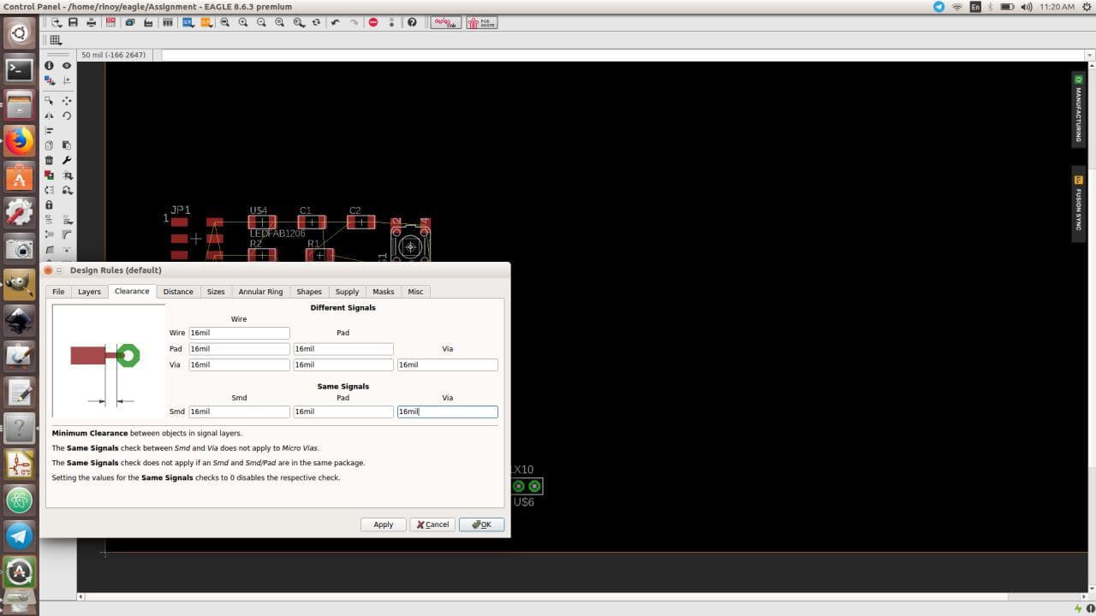
Task: Open the Grid settings icon
Action: click(x=56, y=40)
